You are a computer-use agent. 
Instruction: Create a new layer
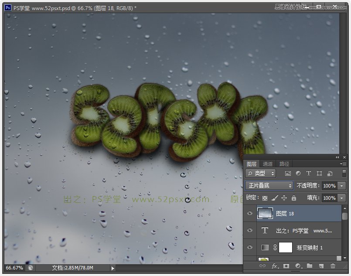321,266
